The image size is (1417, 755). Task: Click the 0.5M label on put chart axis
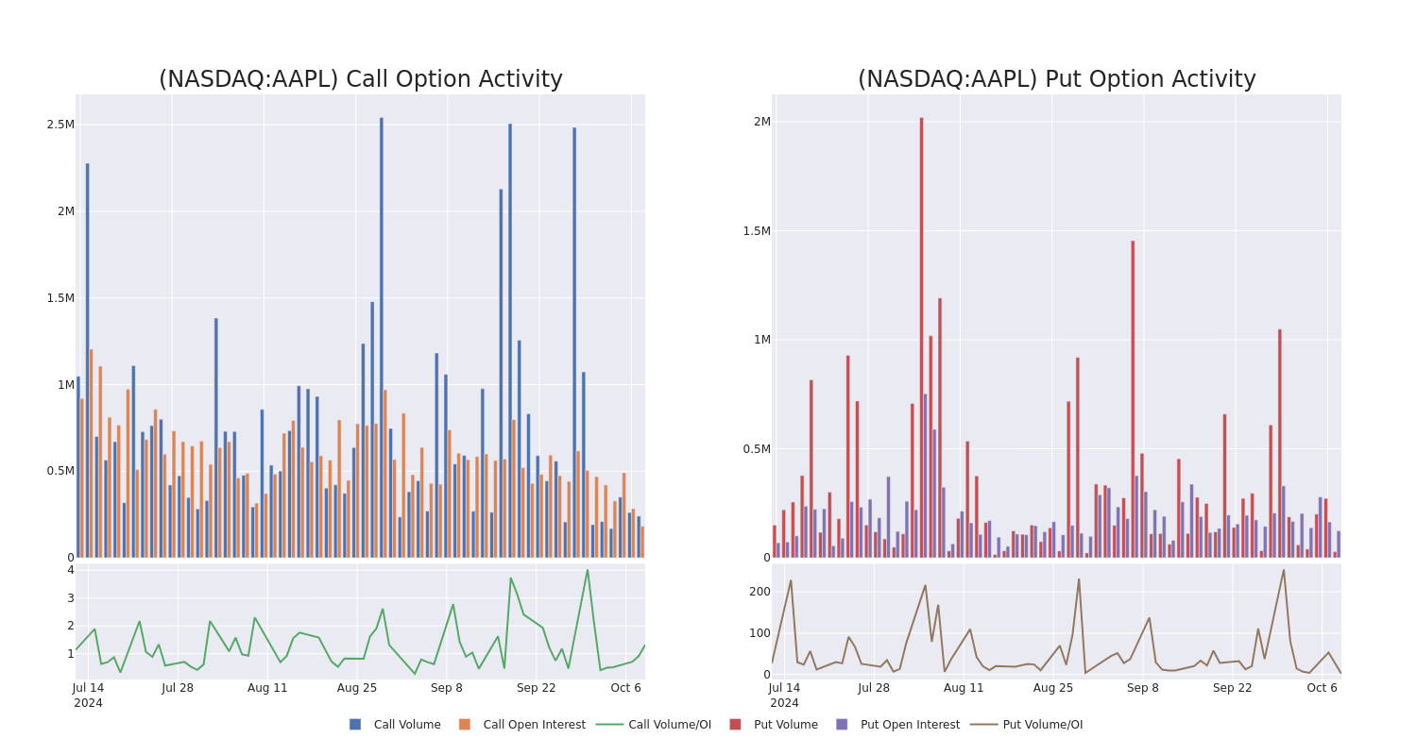[x=757, y=449]
